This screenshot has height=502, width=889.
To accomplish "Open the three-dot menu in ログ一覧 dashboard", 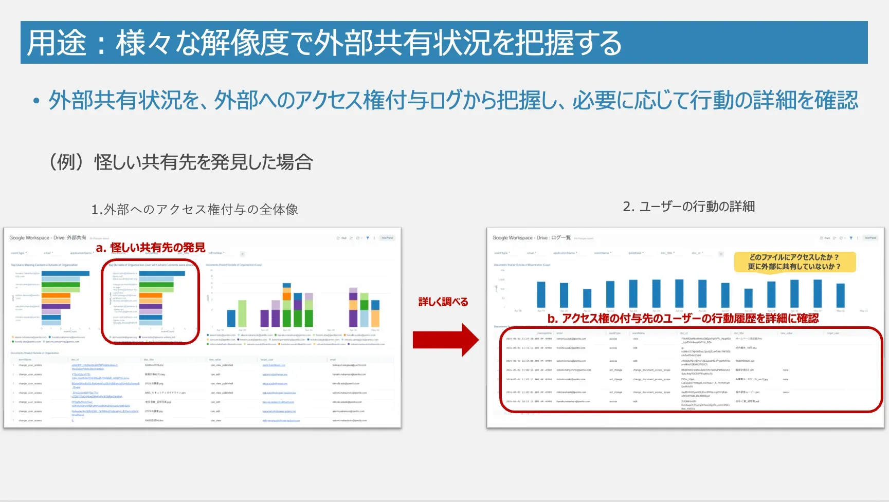I will pos(857,238).
